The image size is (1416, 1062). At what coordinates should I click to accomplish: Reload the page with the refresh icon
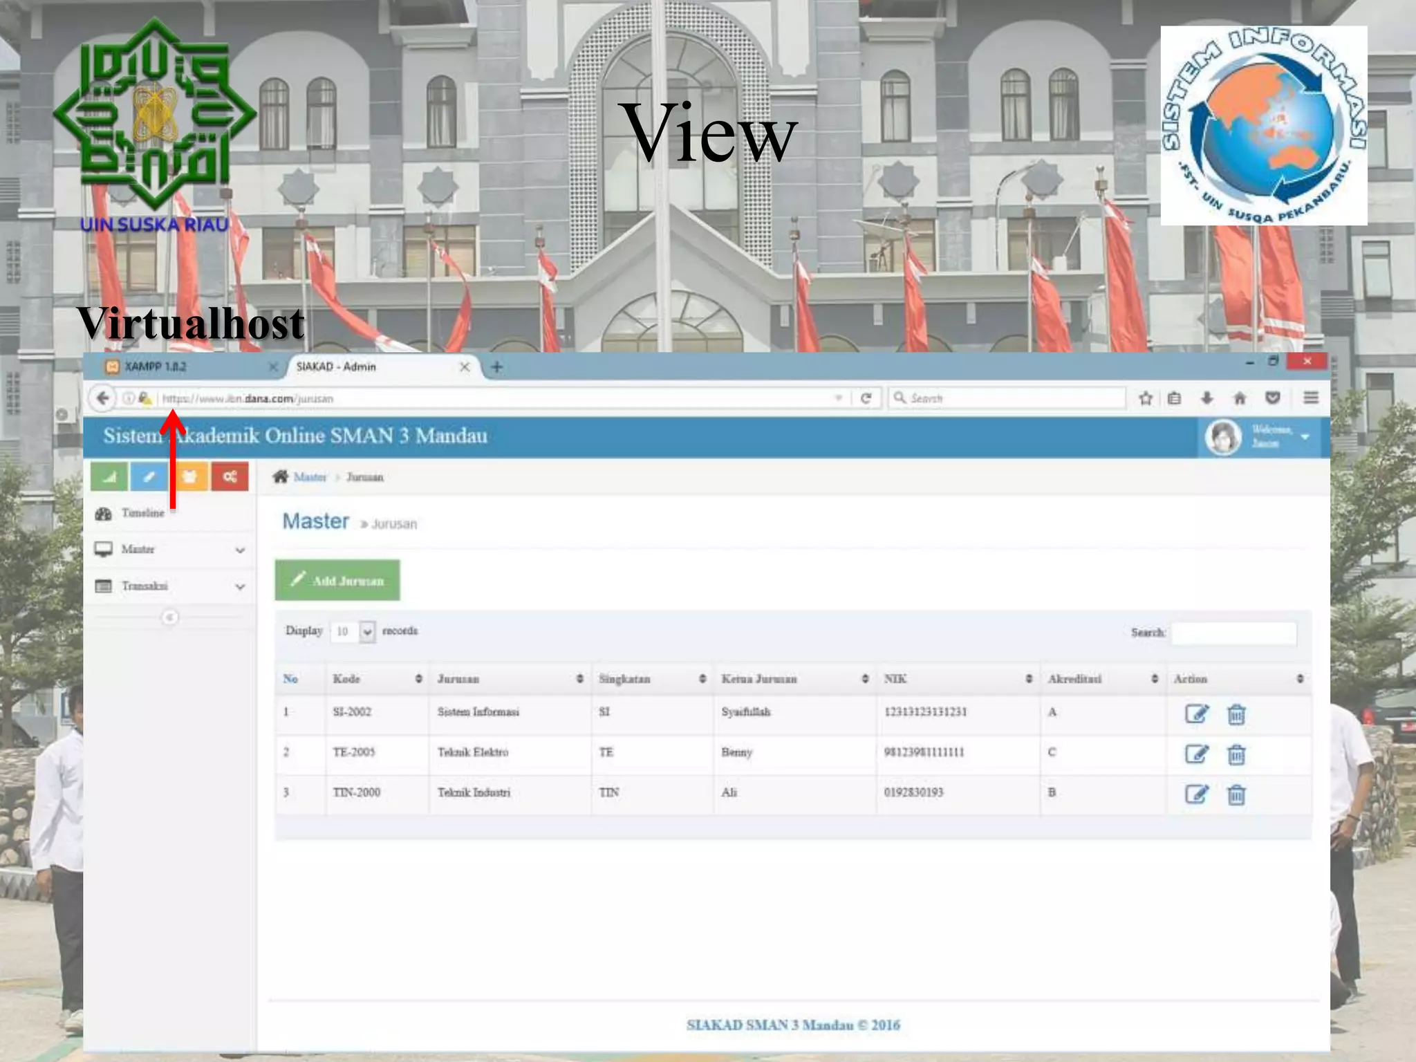pyautogui.click(x=866, y=398)
